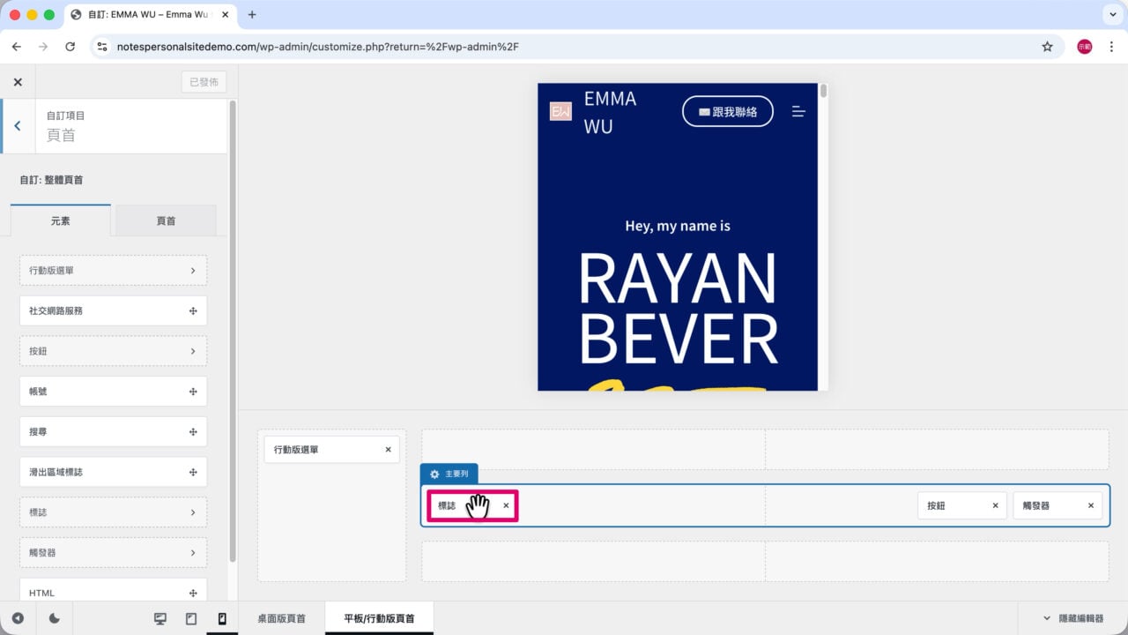The image size is (1128, 635).
Task: Switch preview to desktop device icon
Action: (160, 619)
